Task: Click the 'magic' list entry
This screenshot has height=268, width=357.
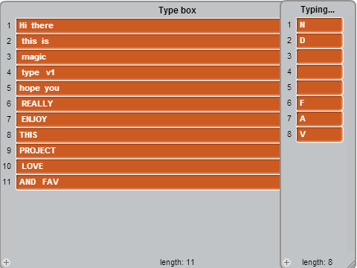Action: (x=148, y=57)
